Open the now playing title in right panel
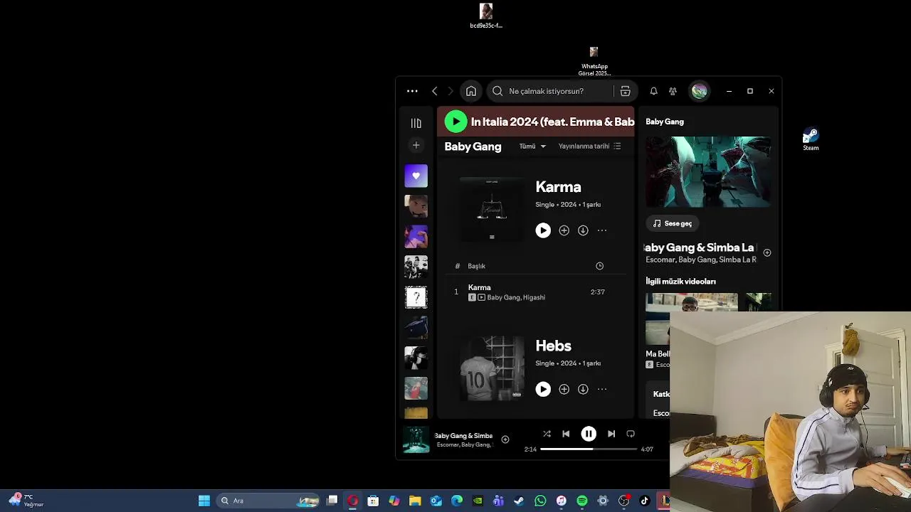This screenshot has width=911, height=512. point(700,247)
